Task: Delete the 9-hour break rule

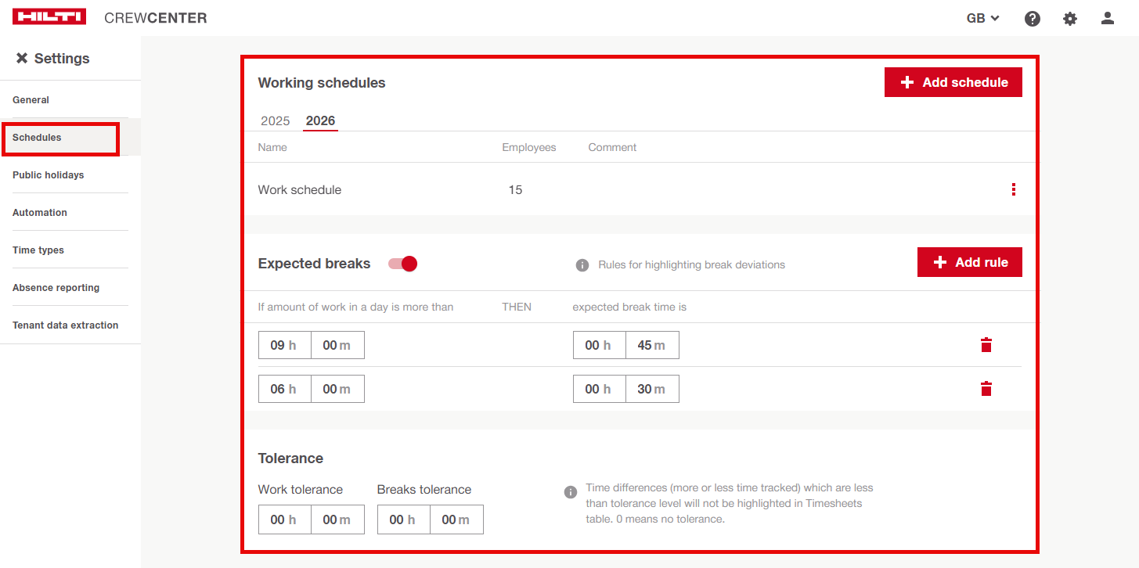Action: 986,345
